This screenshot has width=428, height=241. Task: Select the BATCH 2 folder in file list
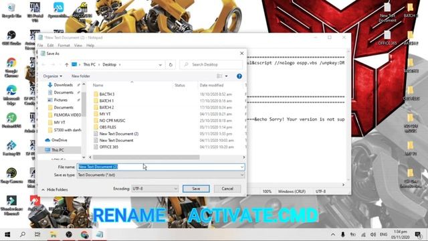106,107
